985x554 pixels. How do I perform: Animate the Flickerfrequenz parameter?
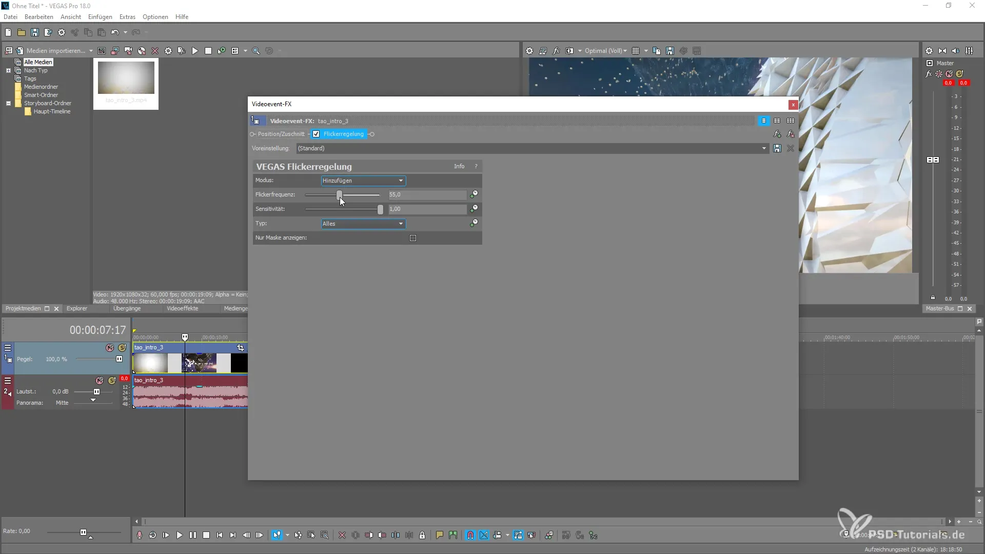point(474,194)
